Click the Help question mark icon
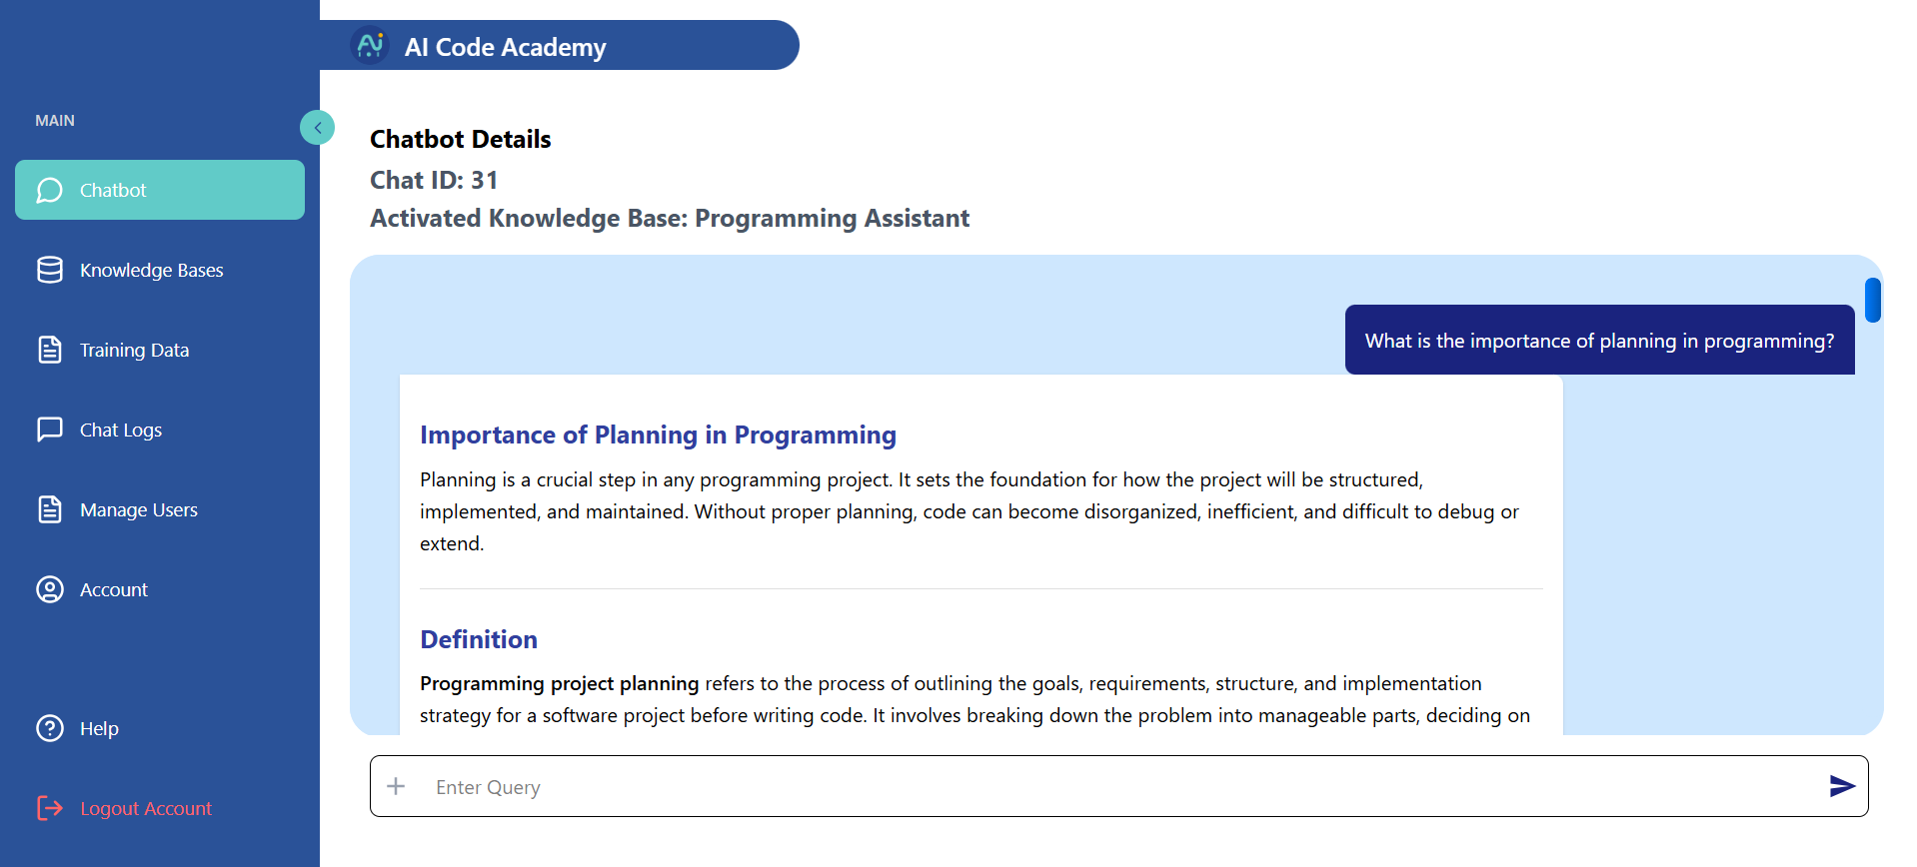1917x867 pixels. click(x=49, y=728)
